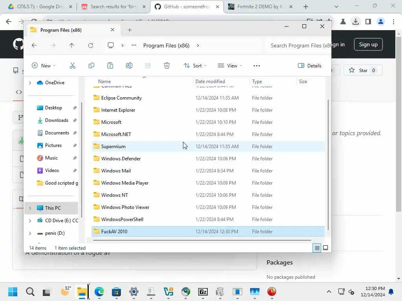Switch to large thumbnails view icon

click(325, 248)
